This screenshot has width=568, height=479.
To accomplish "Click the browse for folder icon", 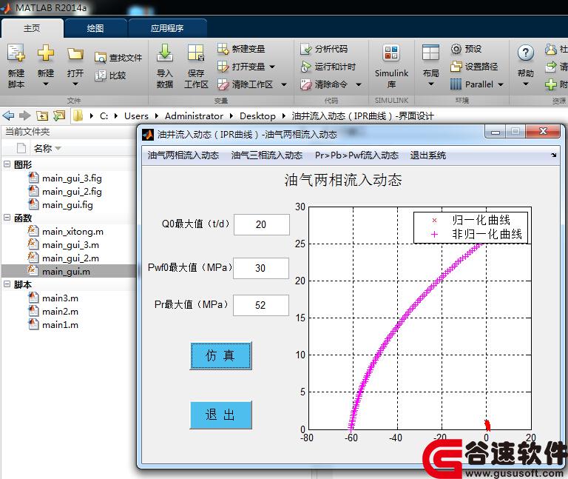I will 59,115.
